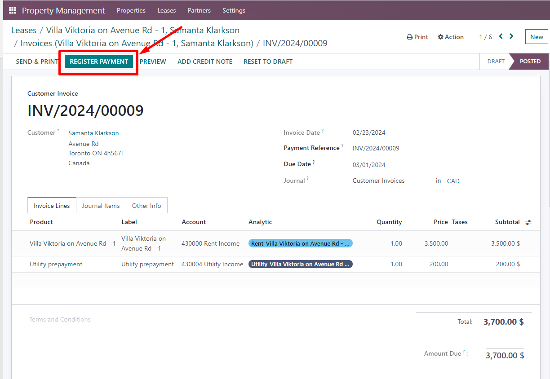Viewport: 550px width, 379px height.
Task: Click the 3,500.00 price cell
Action: point(436,243)
